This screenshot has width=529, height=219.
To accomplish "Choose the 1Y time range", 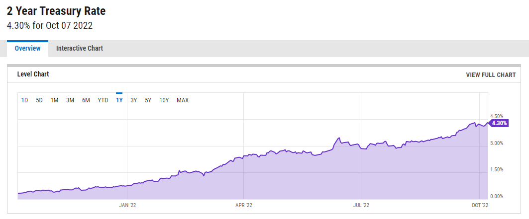I will pyautogui.click(x=119, y=100).
